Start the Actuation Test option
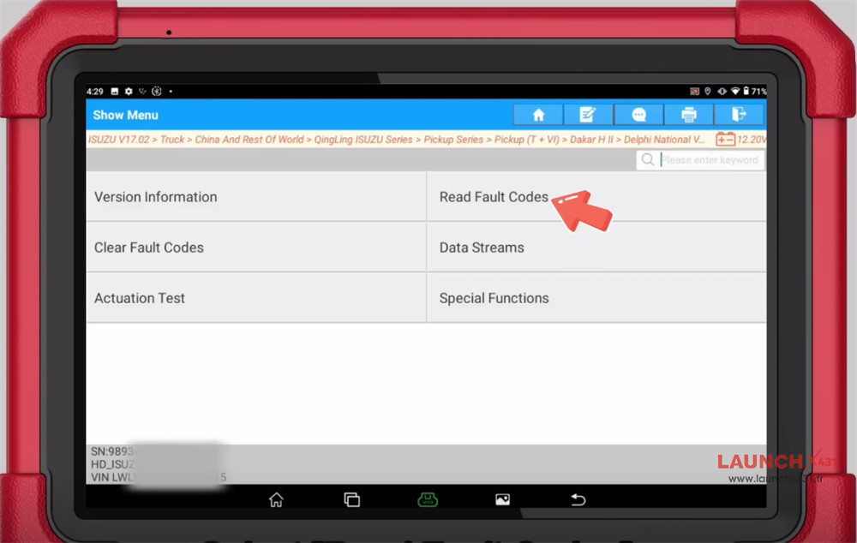Screen dimensions: 857x543 (255, 298)
